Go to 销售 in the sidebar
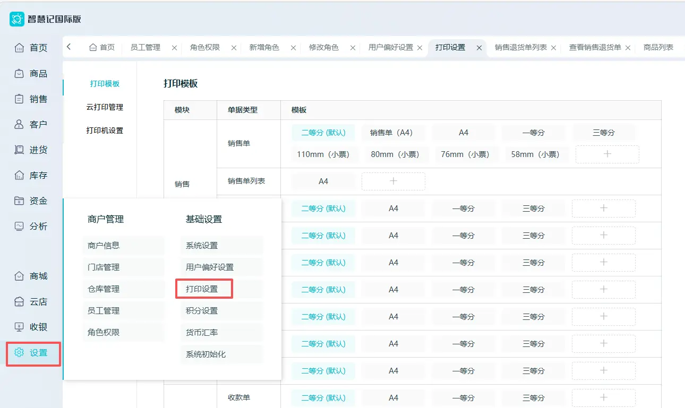This screenshot has height=408, width=685. 31,99
